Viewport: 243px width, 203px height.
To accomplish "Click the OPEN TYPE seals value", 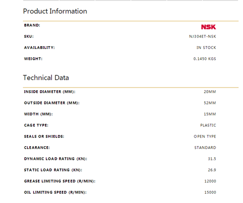I will point(205,136).
